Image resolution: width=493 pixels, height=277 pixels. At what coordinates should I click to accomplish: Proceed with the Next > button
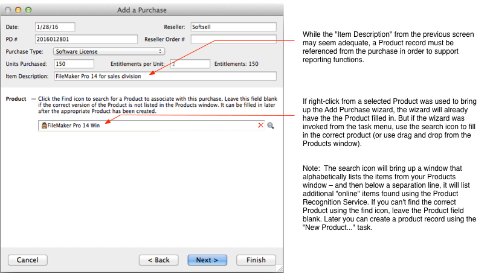click(207, 259)
